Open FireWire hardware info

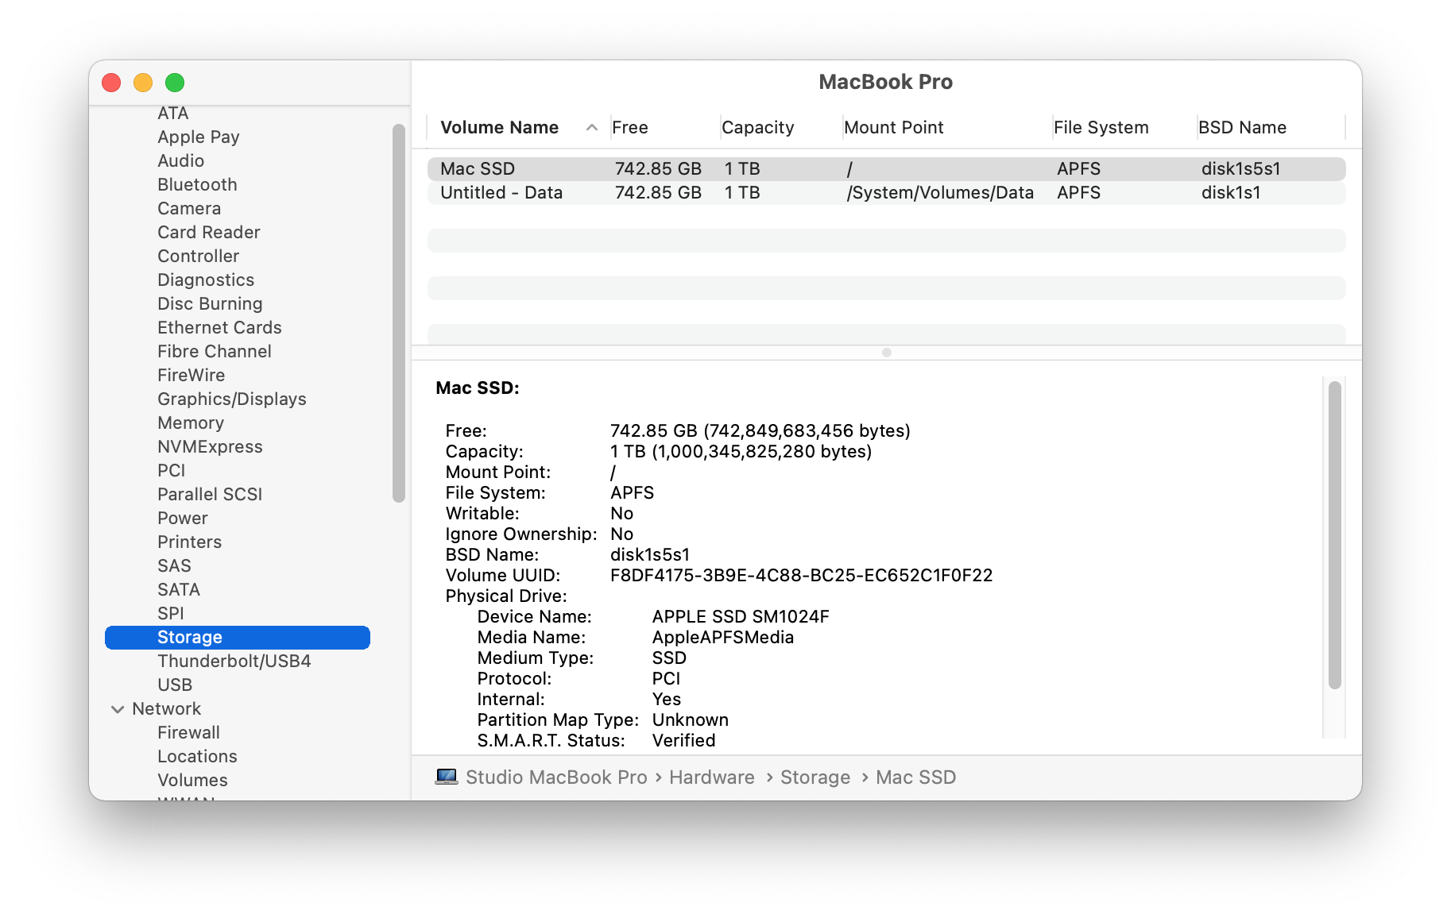[192, 375]
